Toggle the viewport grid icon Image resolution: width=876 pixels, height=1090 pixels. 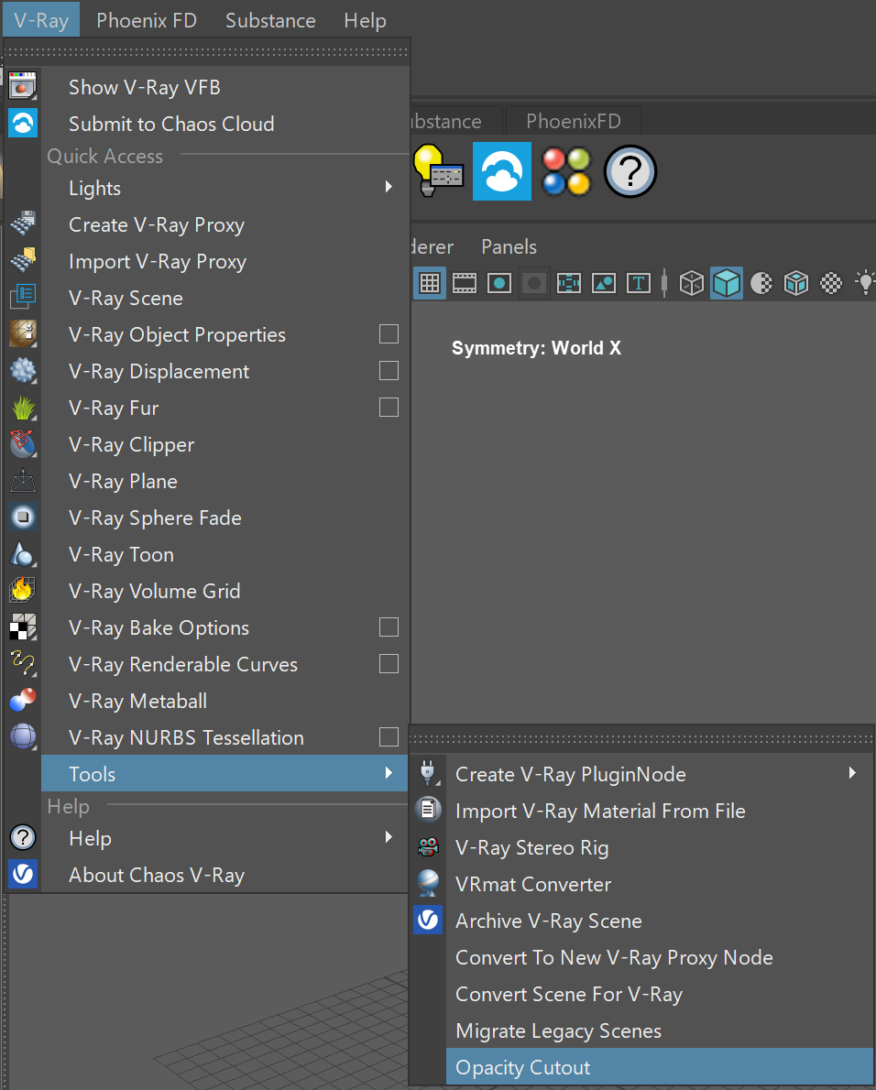tap(430, 283)
